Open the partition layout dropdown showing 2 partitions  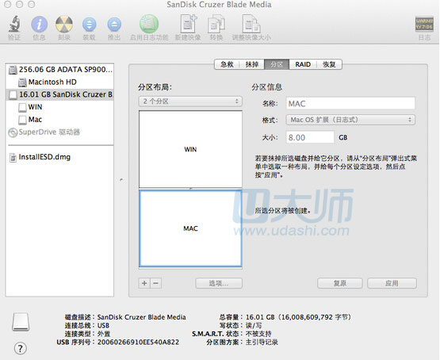pos(190,101)
